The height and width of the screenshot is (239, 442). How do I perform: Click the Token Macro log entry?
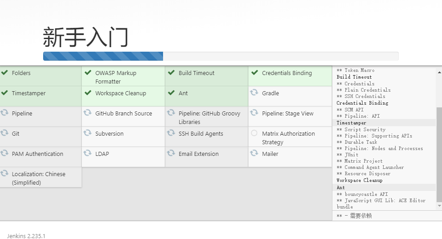pyautogui.click(x=355, y=70)
